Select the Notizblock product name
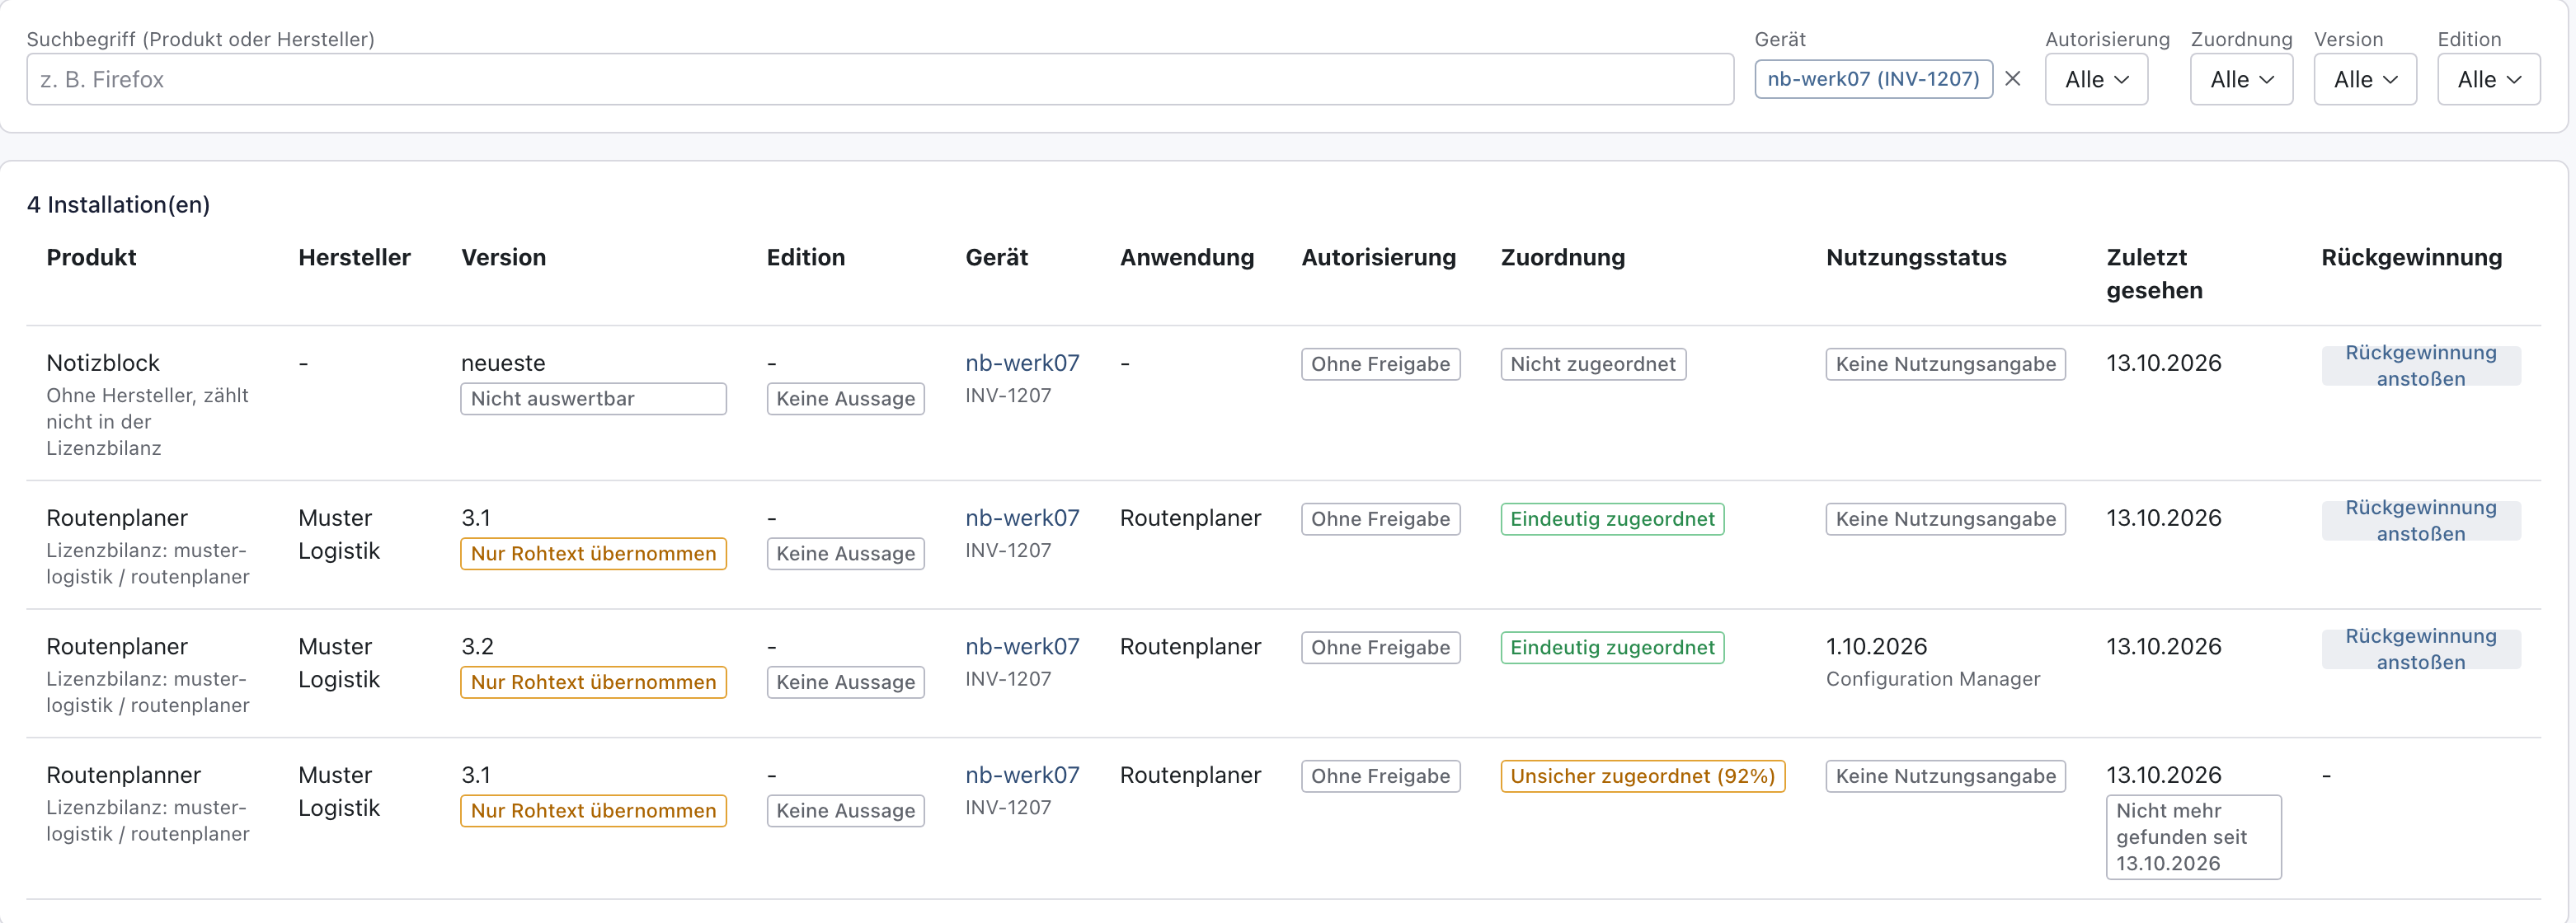The width and height of the screenshot is (2576, 923). tap(103, 363)
